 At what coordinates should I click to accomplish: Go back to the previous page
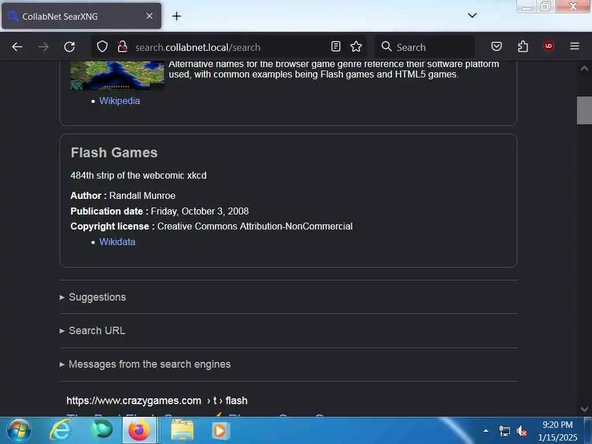pos(17,47)
